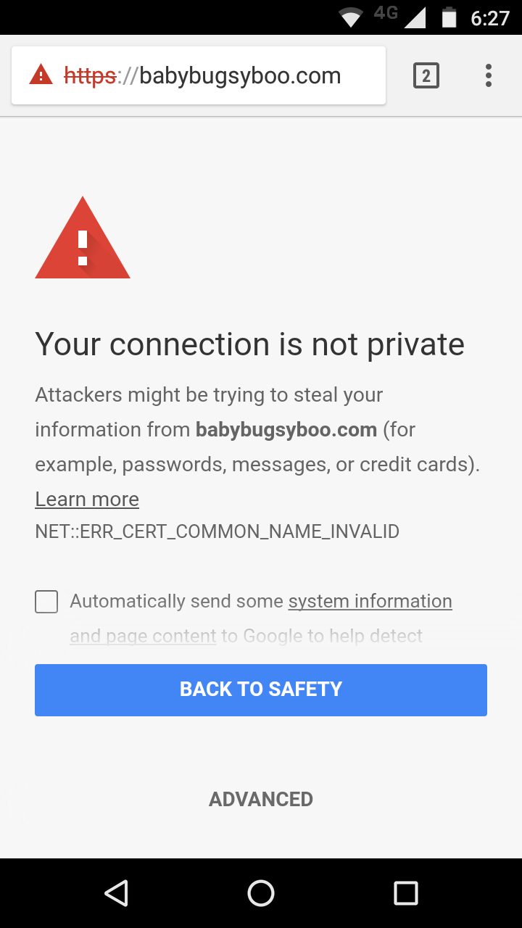Click the BACK TO SAFETY button

click(261, 690)
